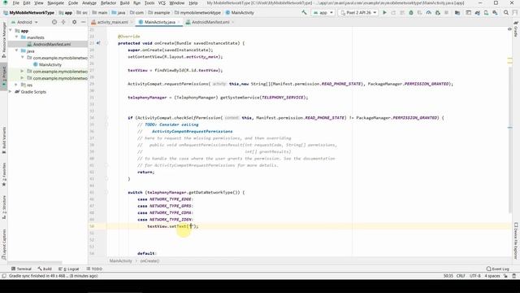The width and height of the screenshot is (520, 293).
Task: Open the Device File Explorer side tab
Action: pyautogui.click(x=516, y=241)
